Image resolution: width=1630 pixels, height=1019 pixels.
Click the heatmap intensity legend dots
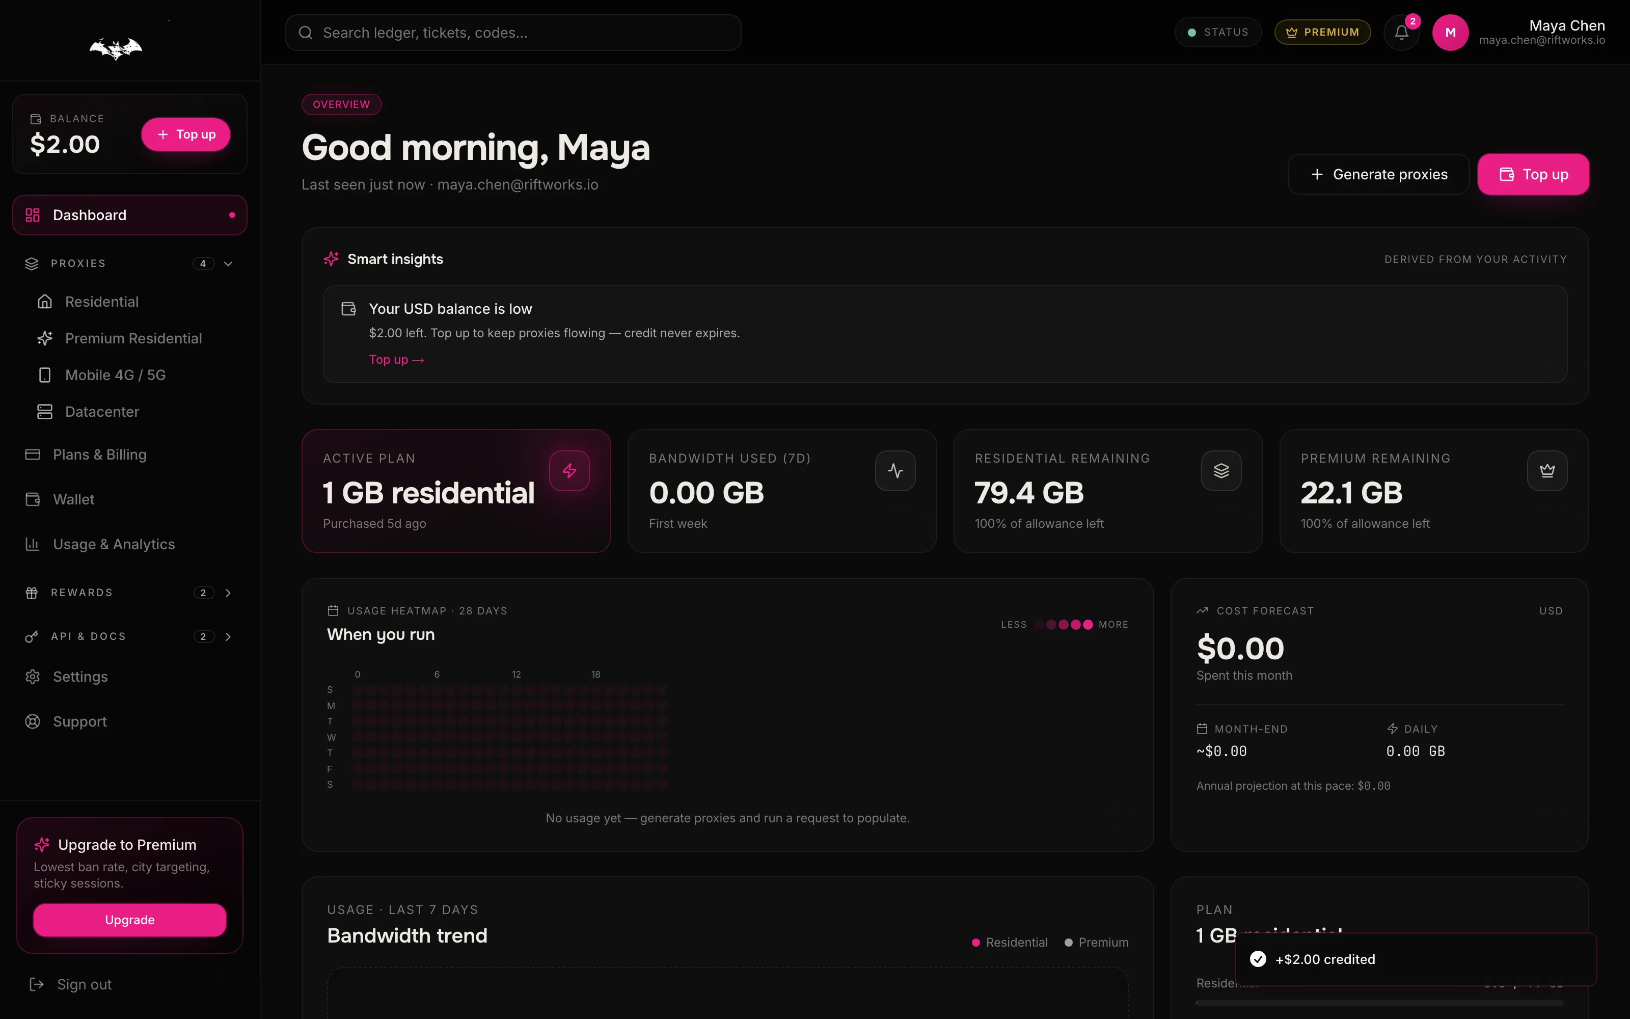coord(1064,625)
